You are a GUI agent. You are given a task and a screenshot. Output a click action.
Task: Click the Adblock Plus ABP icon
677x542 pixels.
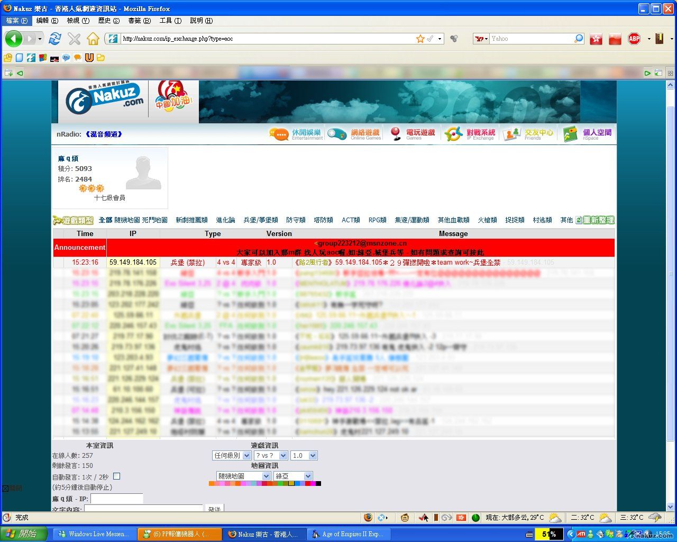click(x=634, y=39)
